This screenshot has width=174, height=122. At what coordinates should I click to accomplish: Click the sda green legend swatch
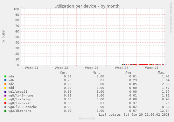coord(5,76)
